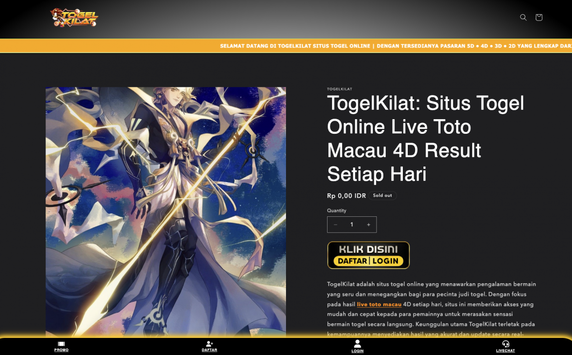Decrease quantity with the minus button
This screenshot has height=355, width=572.
tap(335, 225)
